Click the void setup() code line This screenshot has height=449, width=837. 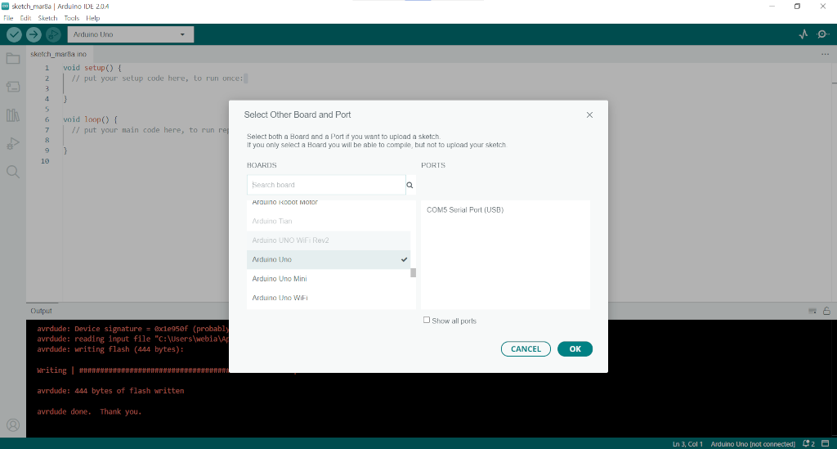92,68
